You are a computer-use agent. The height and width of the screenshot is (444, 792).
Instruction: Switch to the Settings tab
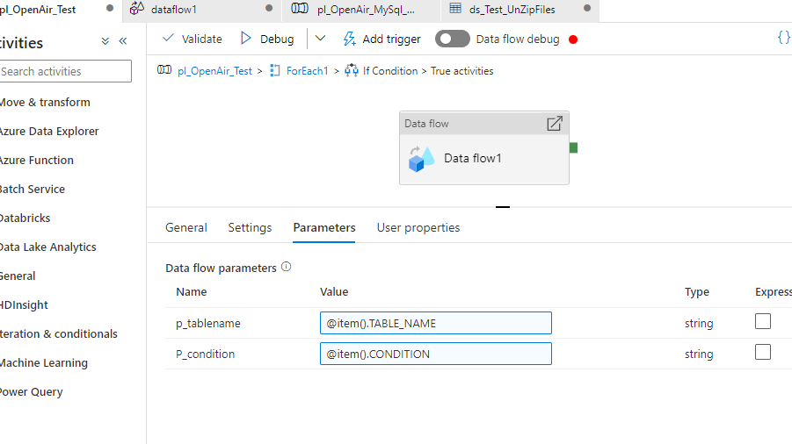[x=250, y=228]
